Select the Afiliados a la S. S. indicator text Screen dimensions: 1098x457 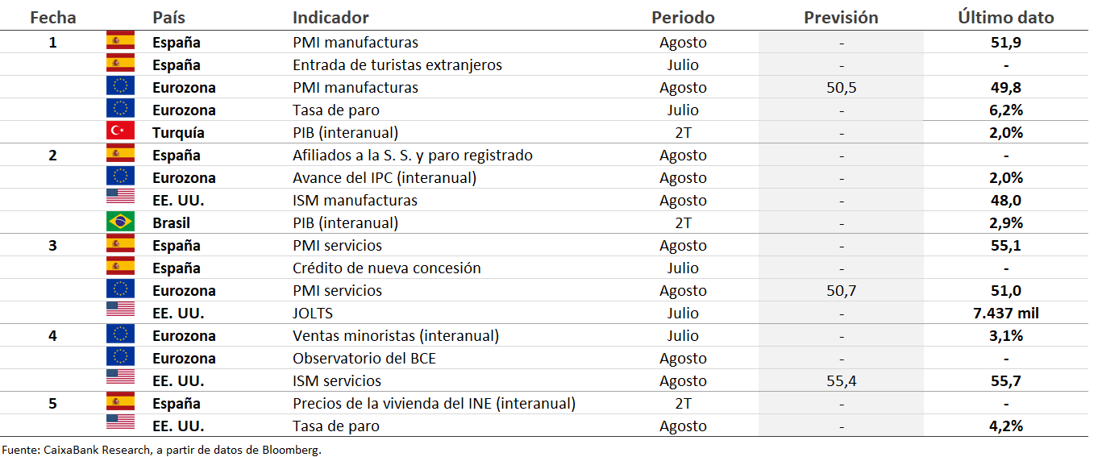pyautogui.click(x=412, y=155)
